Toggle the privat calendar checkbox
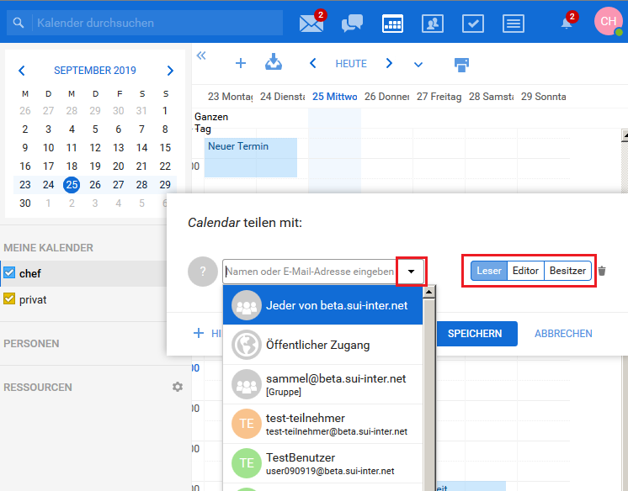The width and height of the screenshot is (628, 491). pos(10,298)
